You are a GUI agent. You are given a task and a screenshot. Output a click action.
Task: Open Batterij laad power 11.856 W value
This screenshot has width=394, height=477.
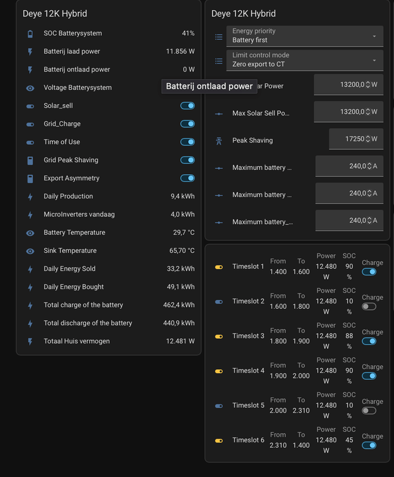[x=180, y=51]
